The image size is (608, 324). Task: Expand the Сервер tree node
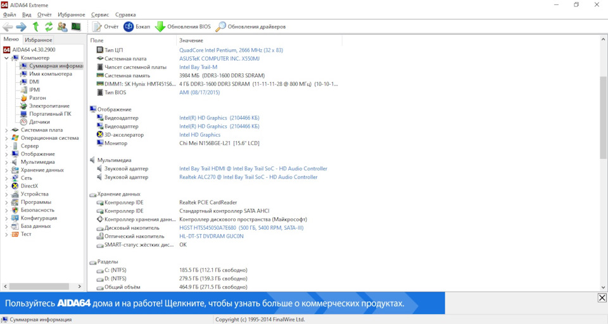pyautogui.click(x=6, y=147)
